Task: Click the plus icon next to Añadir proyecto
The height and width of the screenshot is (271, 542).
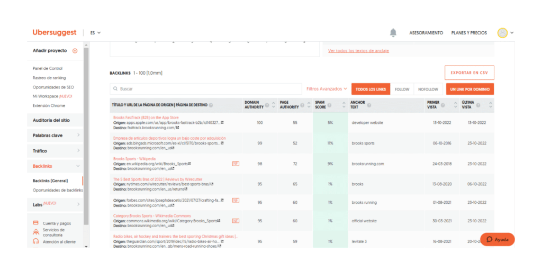Action: [x=75, y=50]
